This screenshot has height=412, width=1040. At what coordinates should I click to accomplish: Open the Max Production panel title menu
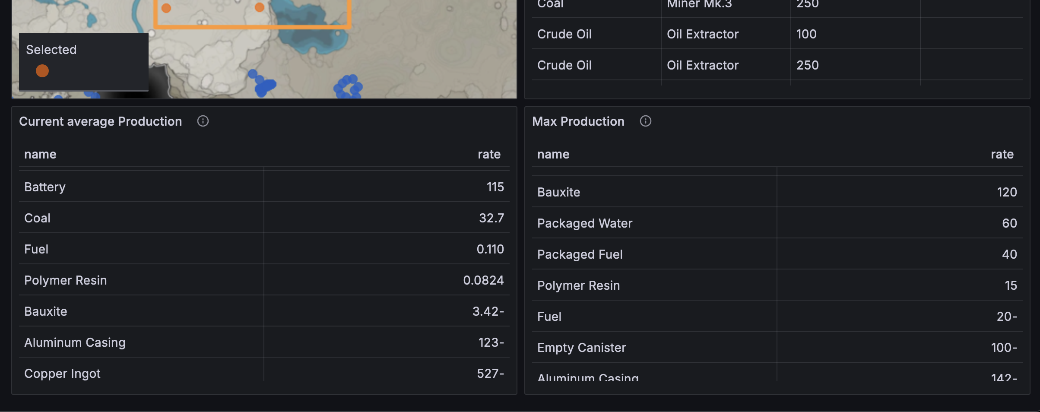(x=578, y=121)
